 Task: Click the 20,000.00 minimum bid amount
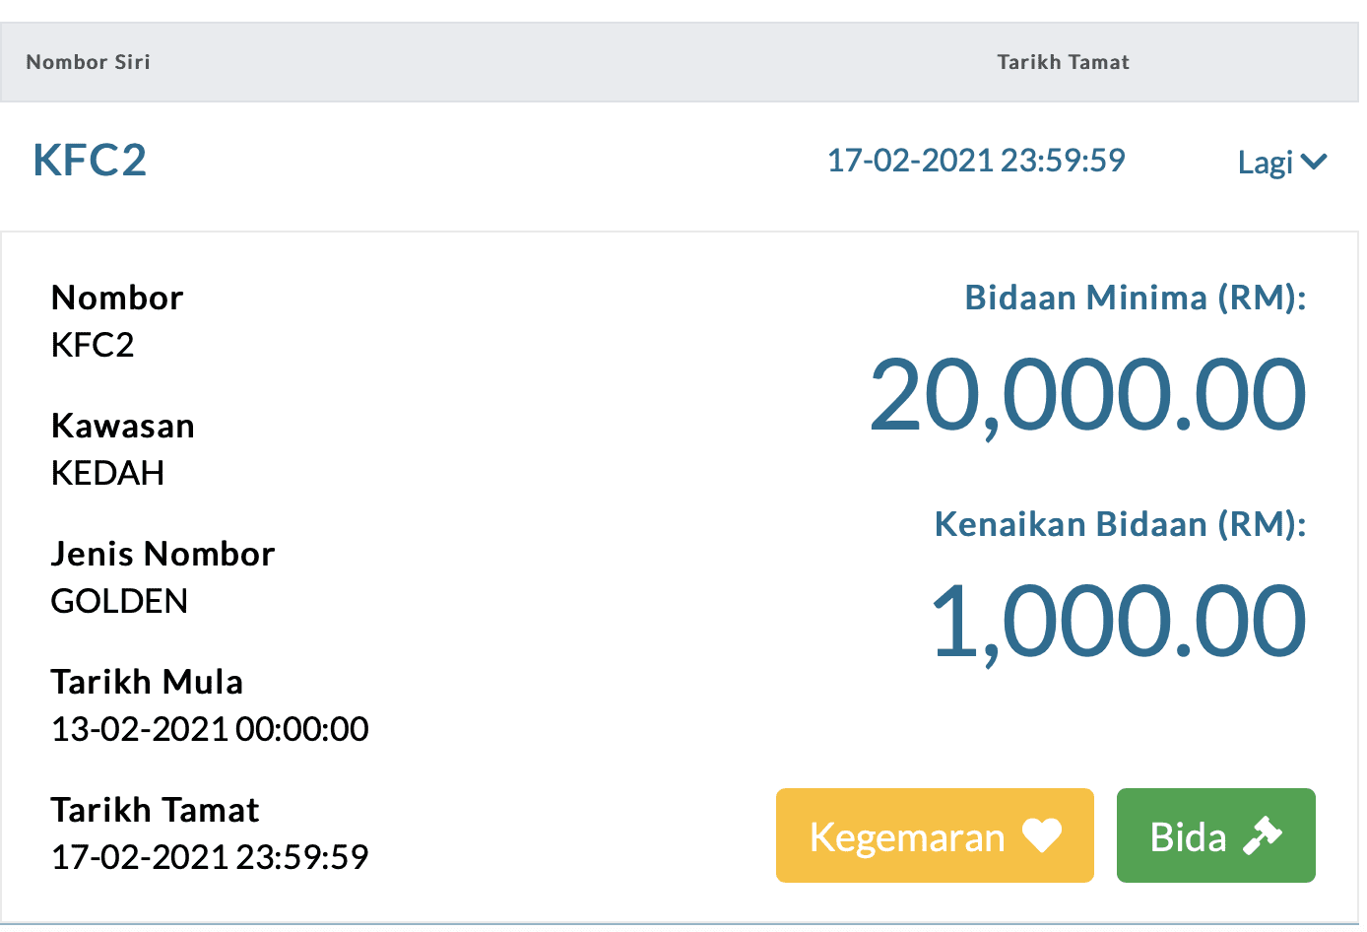click(1087, 396)
